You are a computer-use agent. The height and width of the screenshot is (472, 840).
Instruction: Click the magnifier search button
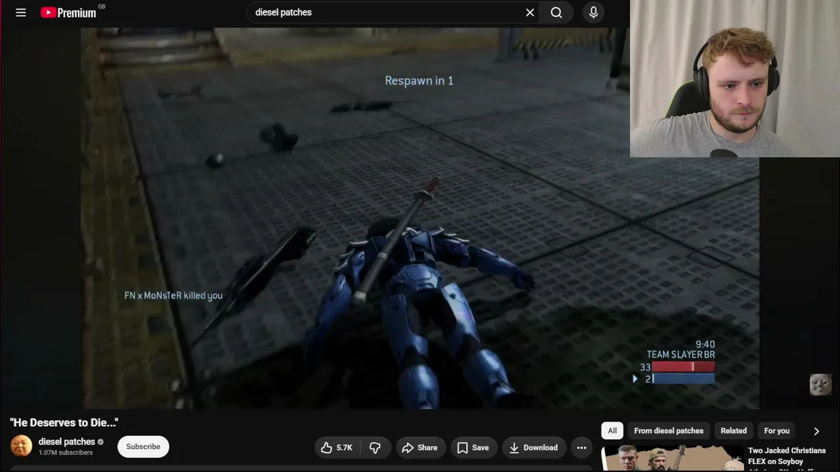coord(556,12)
